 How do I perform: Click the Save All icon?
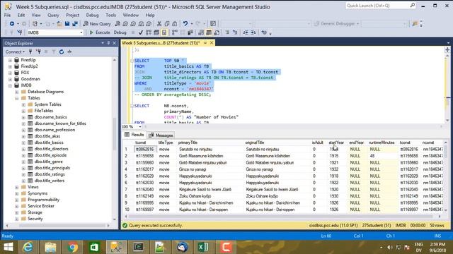click(x=75, y=23)
